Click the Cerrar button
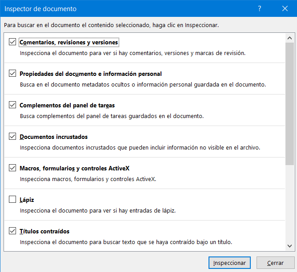The height and width of the screenshot is (272, 297). [x=275, y=263]
